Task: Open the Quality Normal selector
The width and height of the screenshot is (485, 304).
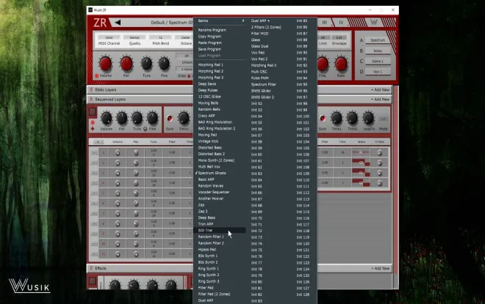Action: click(134, 37)
